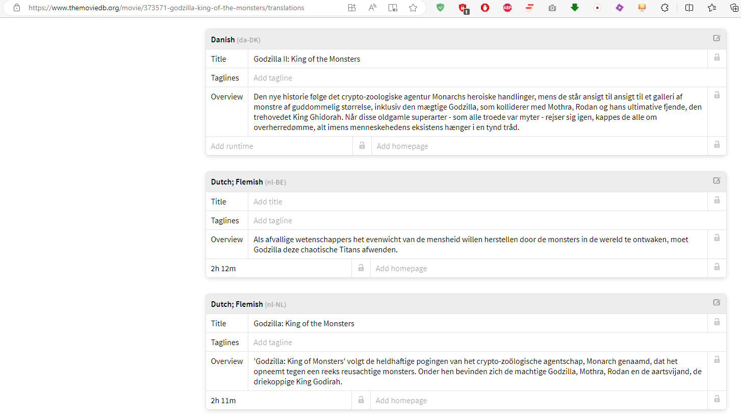Click Danish title 'Godzilla II: King of the Monsters'
The image size is (741, 419).
307,59
